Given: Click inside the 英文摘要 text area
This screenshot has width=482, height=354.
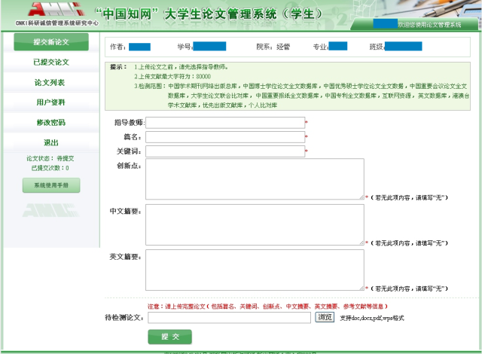Looking at the screenshot, I should tap(255, 270).
